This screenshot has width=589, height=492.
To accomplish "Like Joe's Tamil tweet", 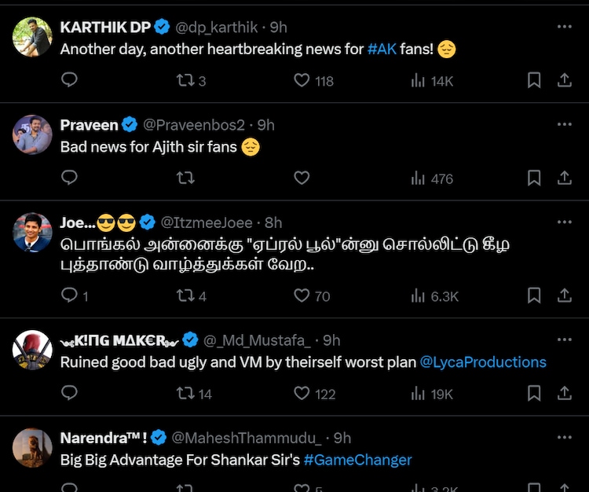I will pyautogui.click(x=302, y=296).
